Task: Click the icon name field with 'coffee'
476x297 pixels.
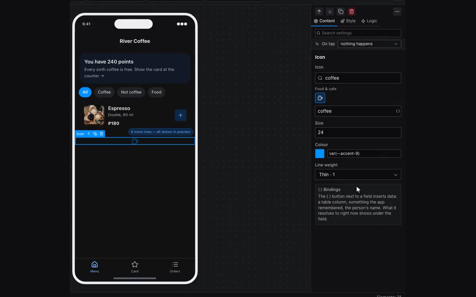Action: [358, 111]
